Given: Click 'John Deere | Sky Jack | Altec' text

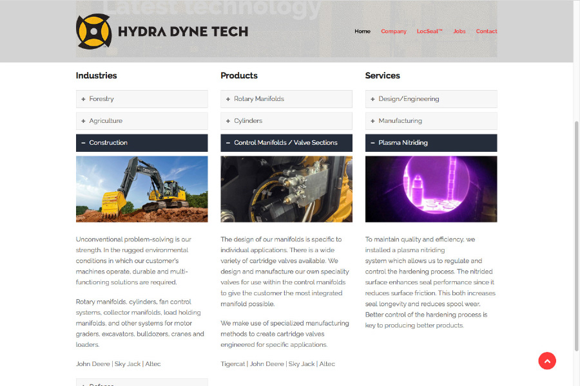Looking at the screenshot, I should [x=119, y=364].
